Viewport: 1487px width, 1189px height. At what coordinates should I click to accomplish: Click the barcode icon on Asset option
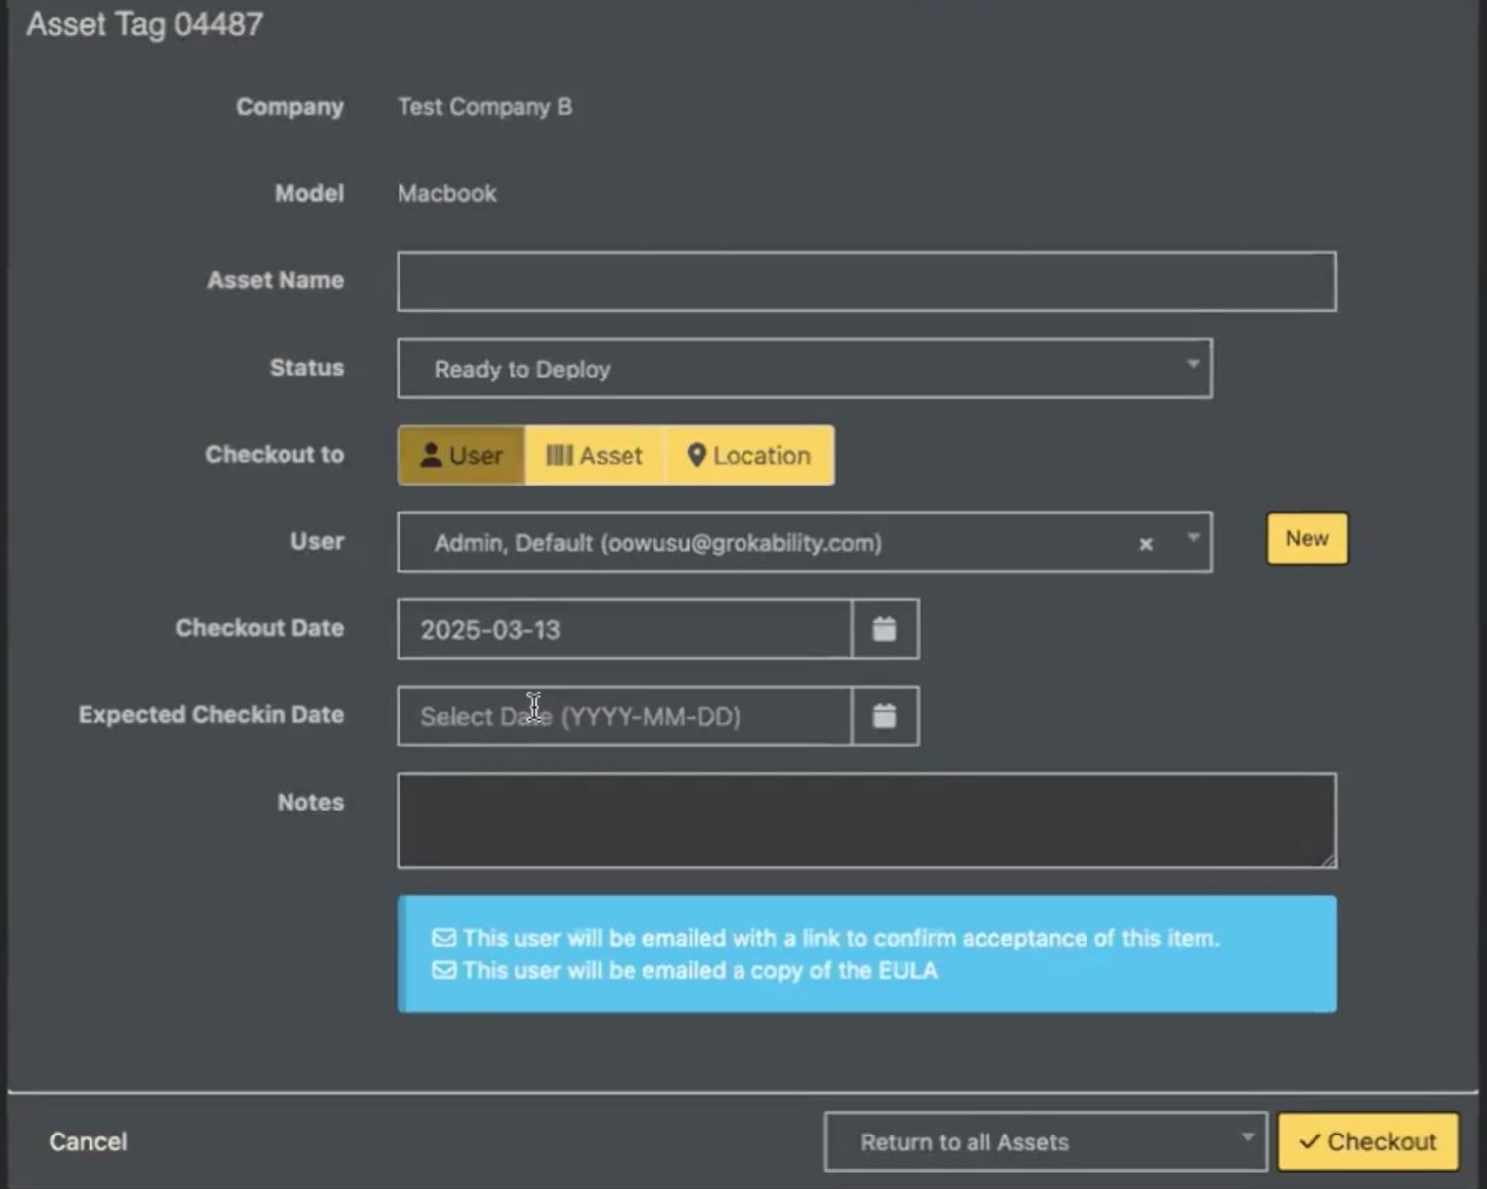click(x=559, y=455)
